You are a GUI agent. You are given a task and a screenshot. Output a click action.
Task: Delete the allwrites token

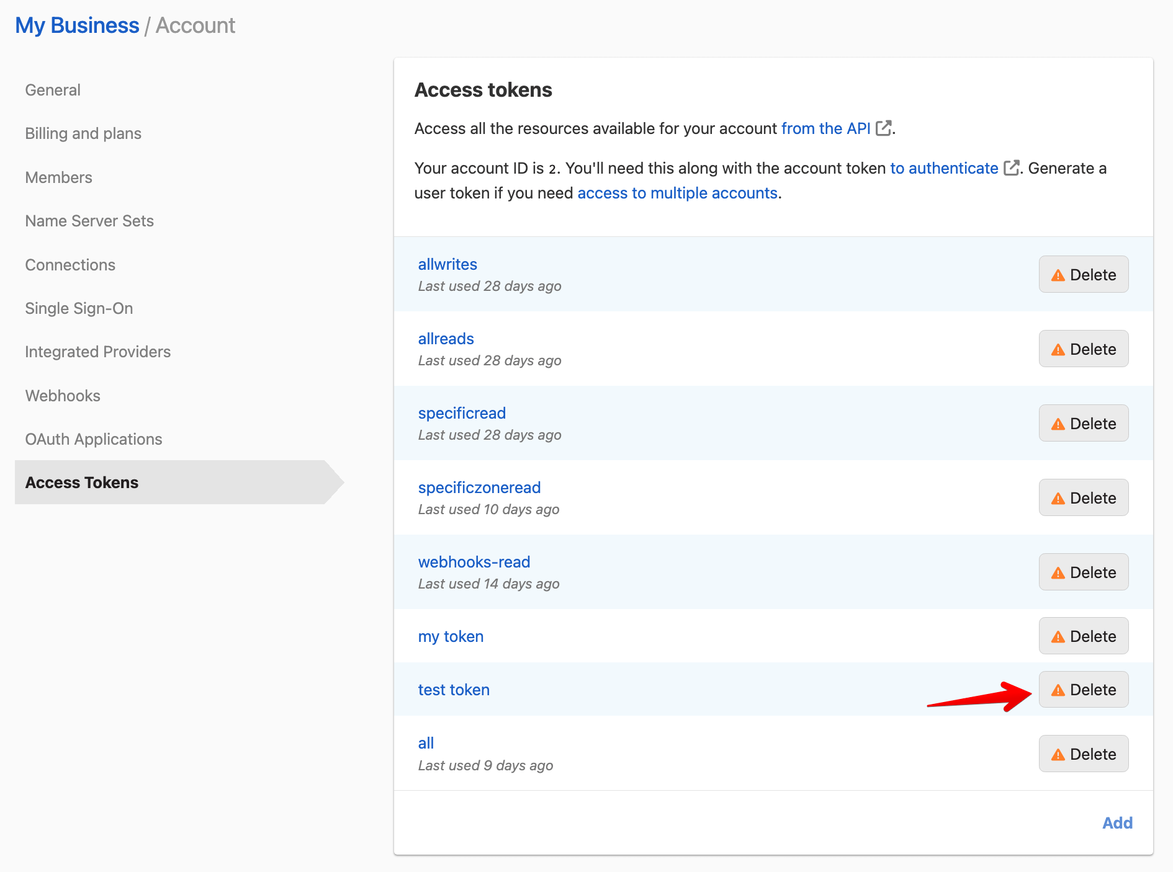tap(1084, 274)
